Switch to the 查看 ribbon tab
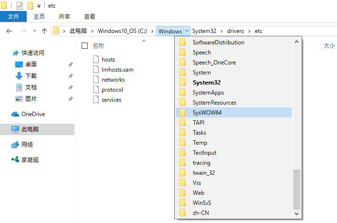Image resolution: width=337 pixels, height=223 pixels. pyautogui.click(x=89, y=17)
